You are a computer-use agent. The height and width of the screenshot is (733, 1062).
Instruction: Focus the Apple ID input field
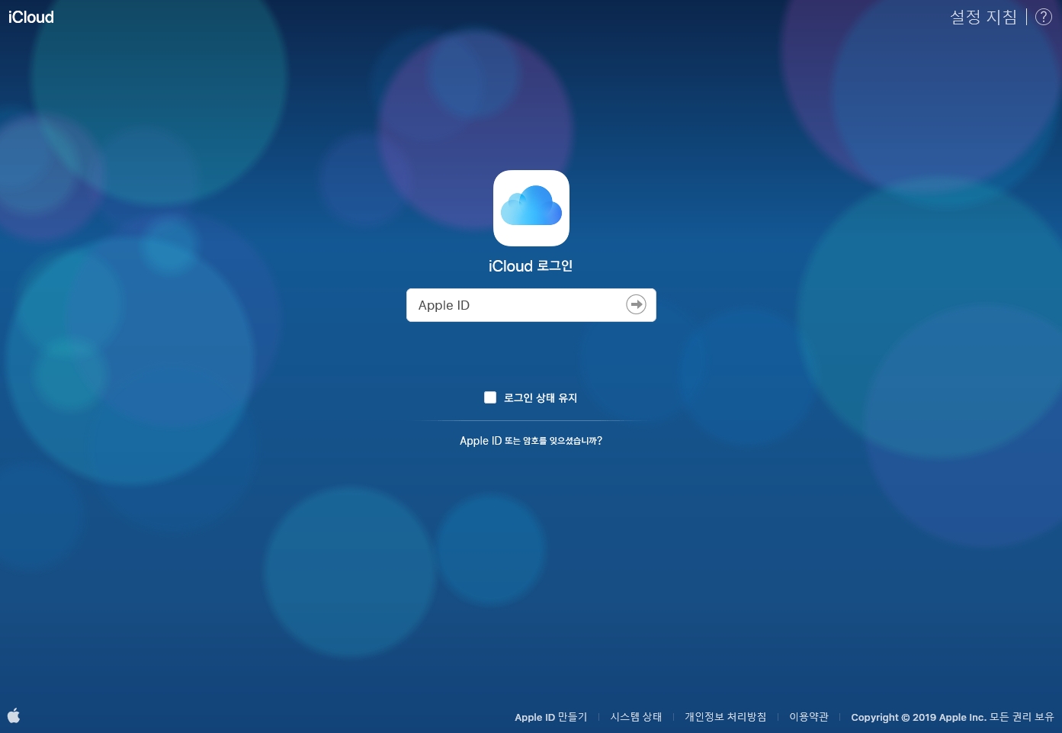pos(531,305)
